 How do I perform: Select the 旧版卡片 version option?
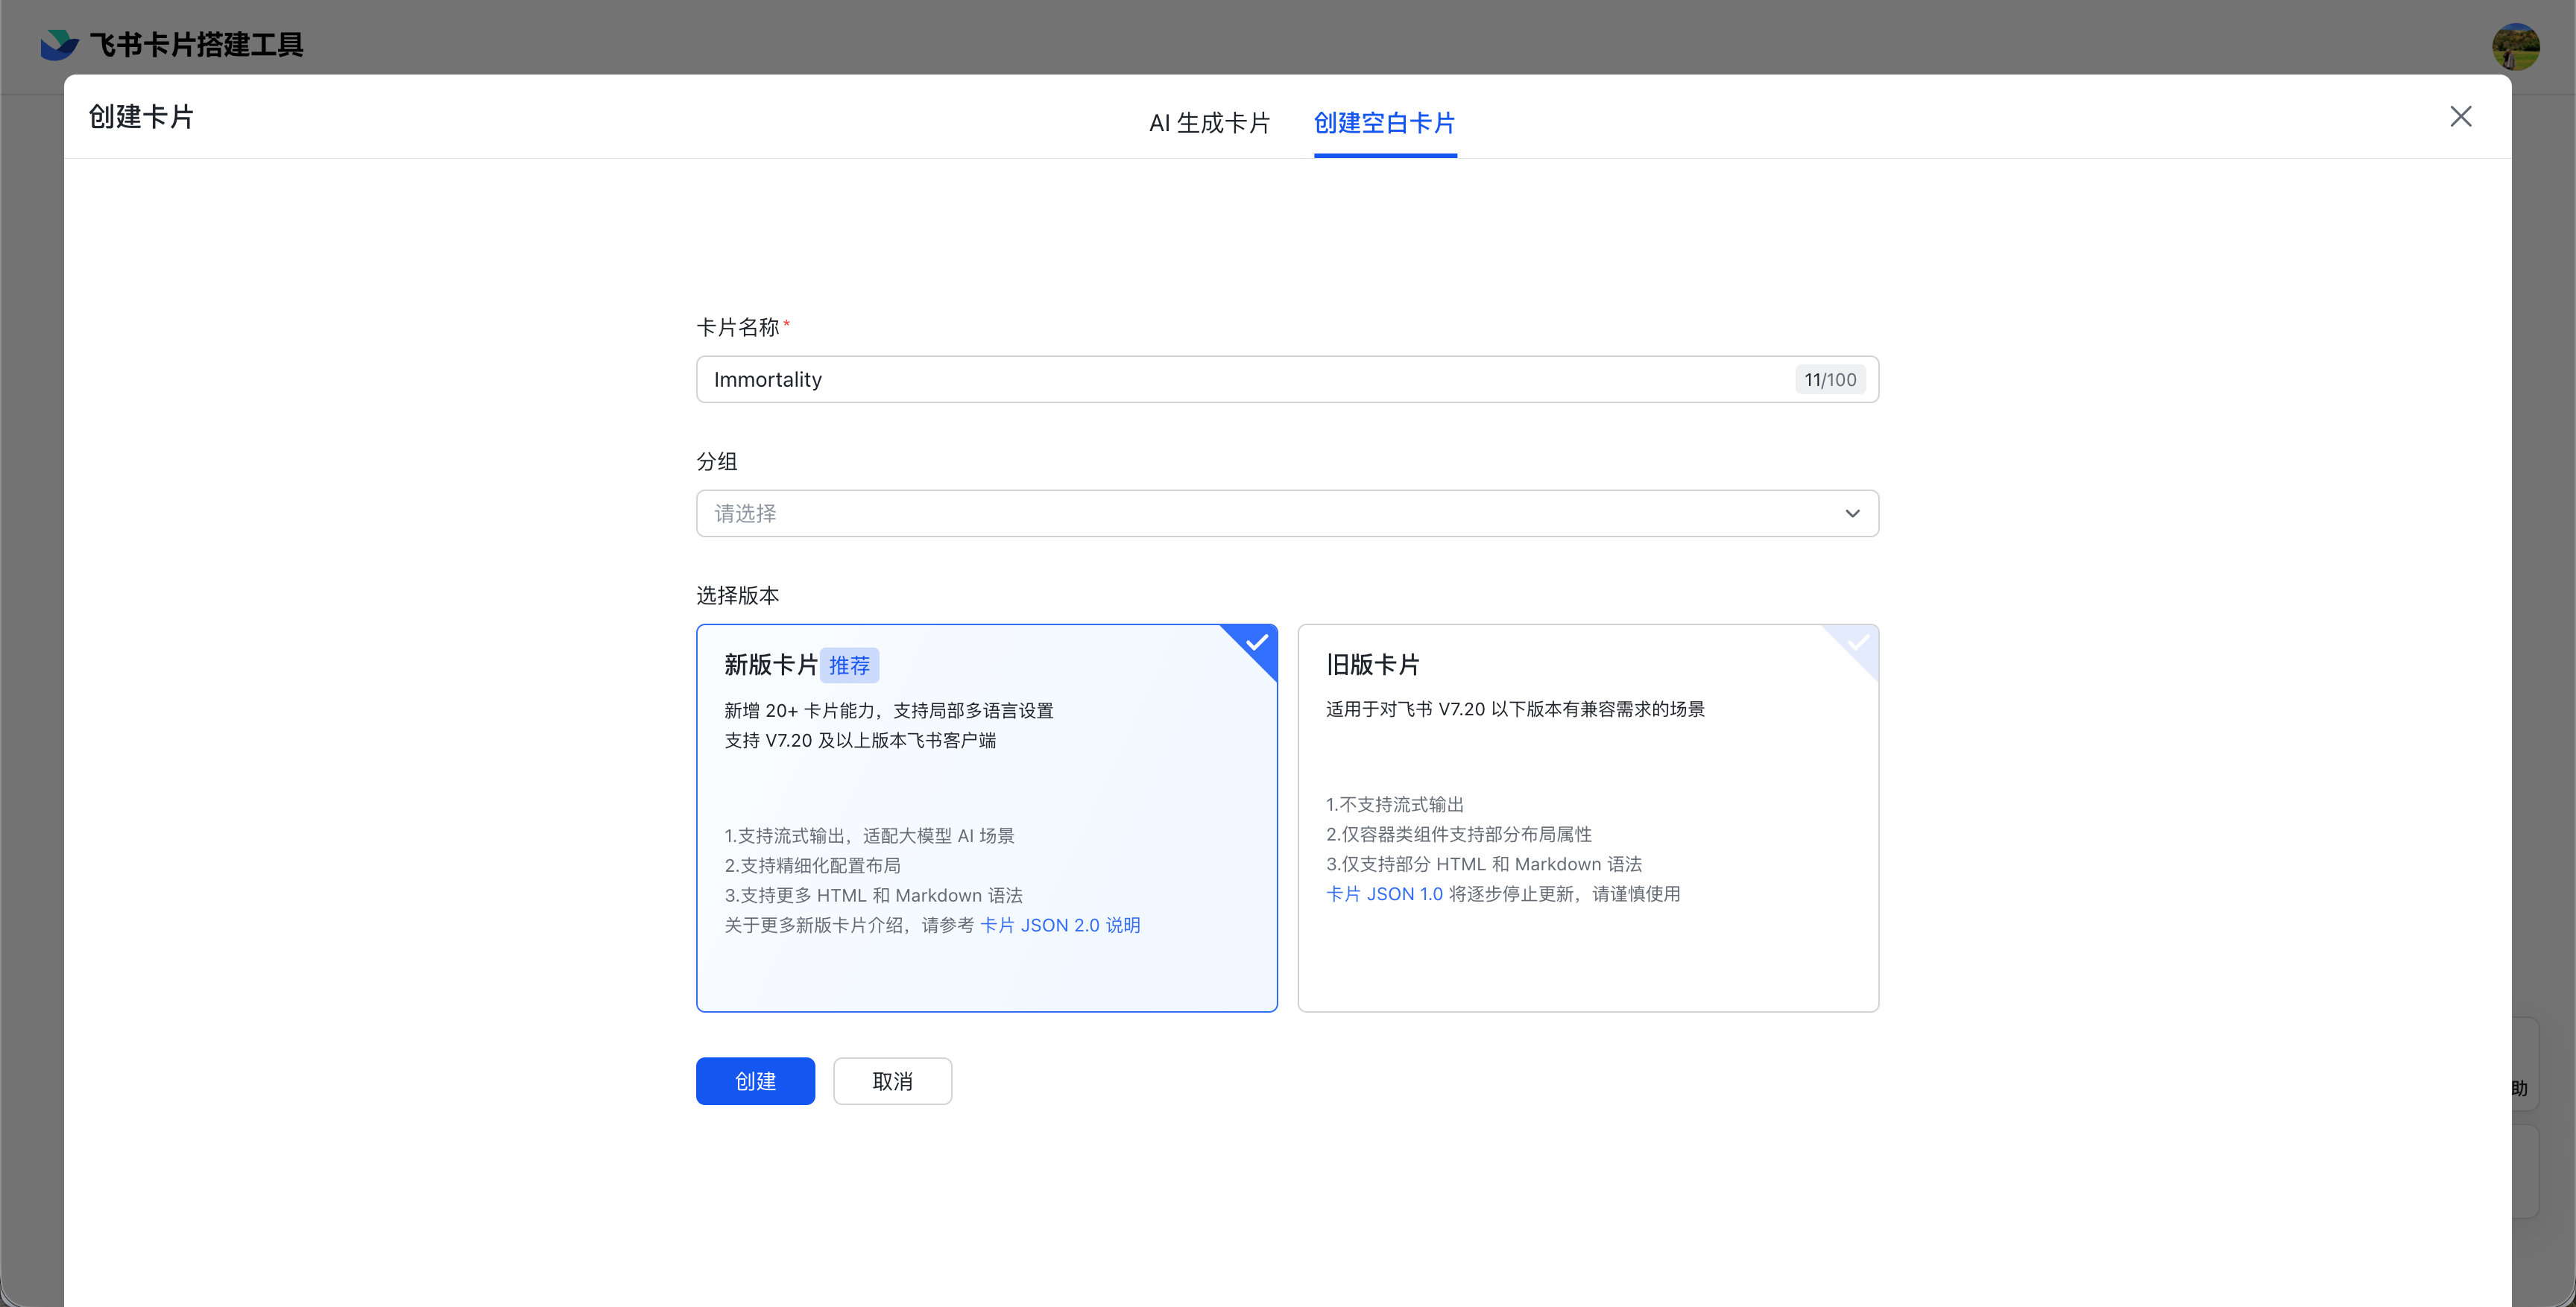1588,818
